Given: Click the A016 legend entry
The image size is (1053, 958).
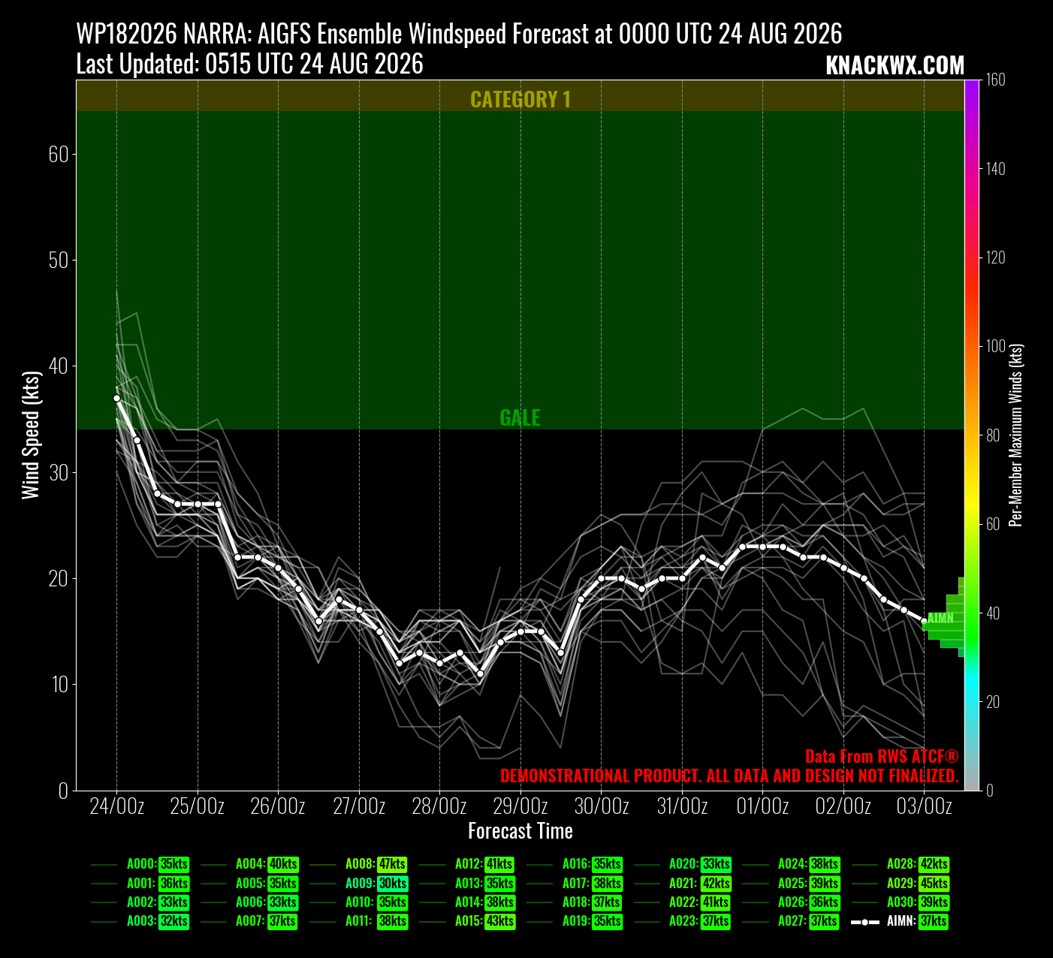Looking at the screenshot, I should click(x=575, y=865).
